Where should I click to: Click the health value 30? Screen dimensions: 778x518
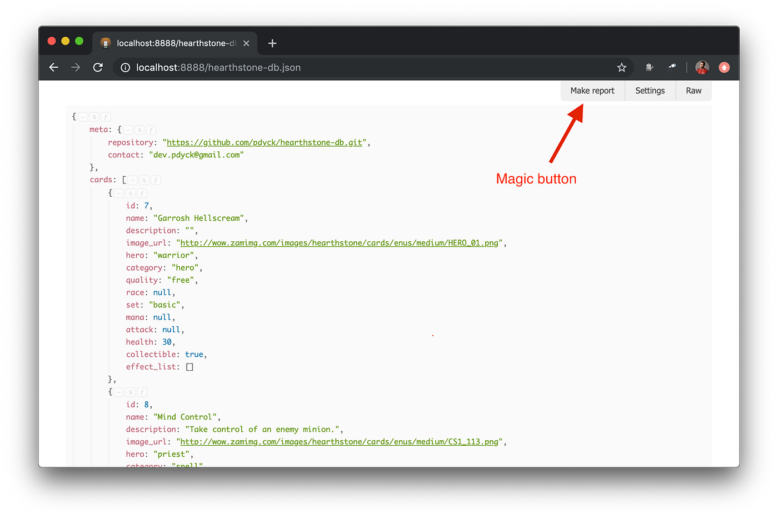coord(167,342)
